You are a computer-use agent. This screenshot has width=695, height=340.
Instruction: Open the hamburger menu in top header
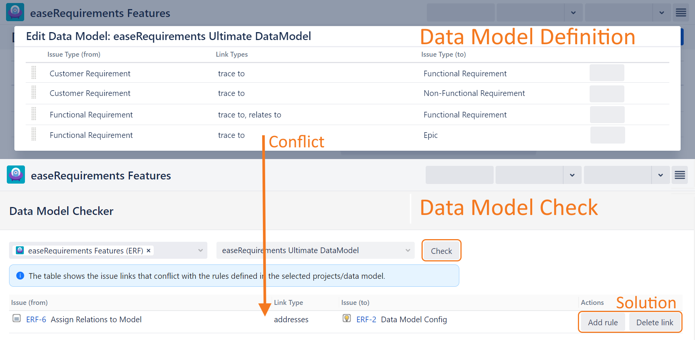(x=681, y=12)
